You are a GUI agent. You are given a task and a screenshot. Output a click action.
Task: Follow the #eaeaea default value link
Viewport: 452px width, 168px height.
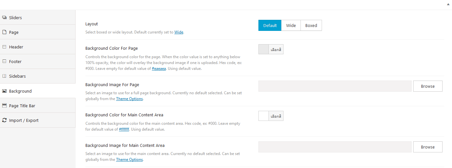[159, 69]
